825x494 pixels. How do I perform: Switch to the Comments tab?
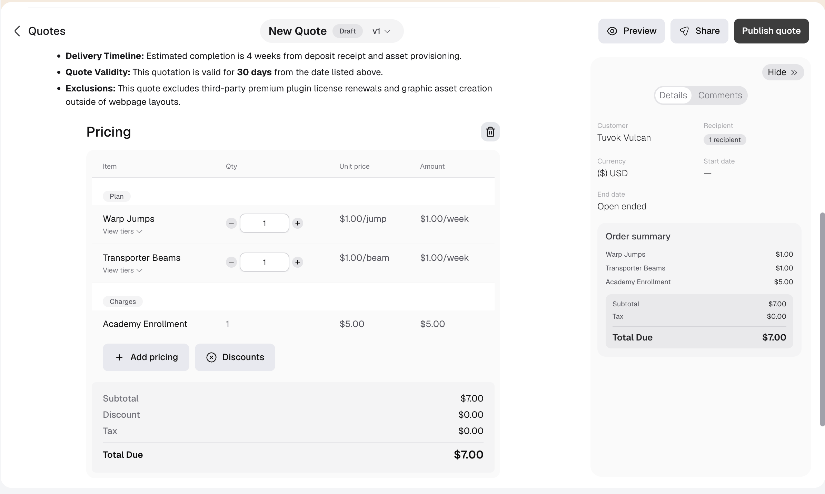click(720, 95)
